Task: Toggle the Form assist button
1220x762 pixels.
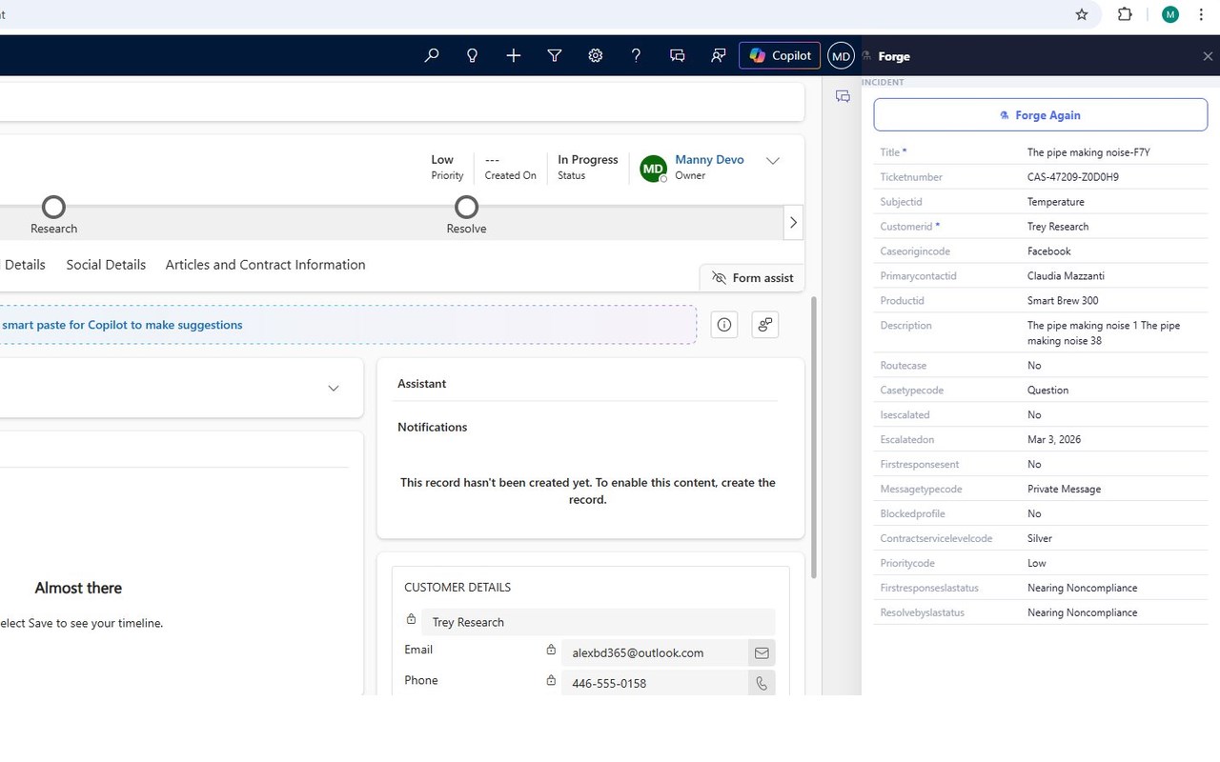Action: coord(752,278)
